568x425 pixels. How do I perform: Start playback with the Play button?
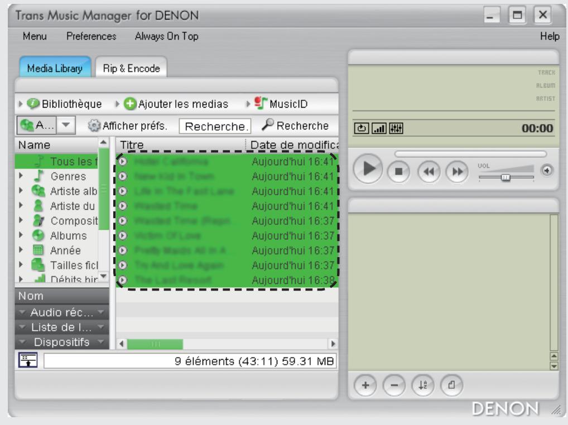(368, 169)
